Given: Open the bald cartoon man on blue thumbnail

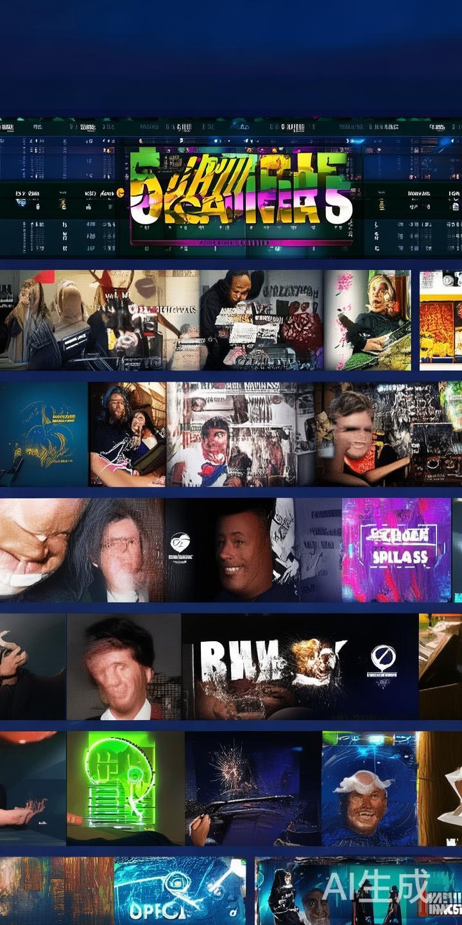Looking at the screenshot, I should point(369,788).
